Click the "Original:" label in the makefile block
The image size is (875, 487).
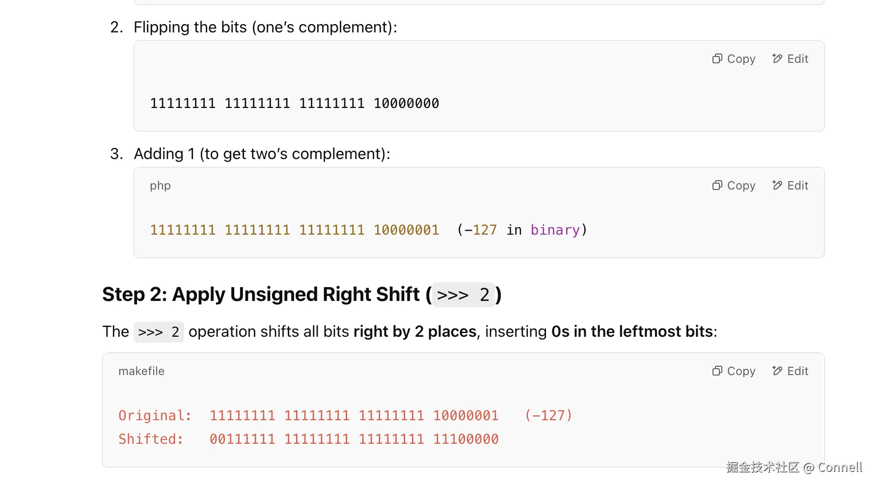155,416
